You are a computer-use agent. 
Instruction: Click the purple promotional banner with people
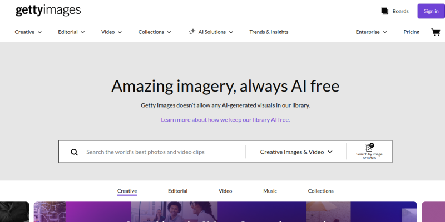point(225,212)
